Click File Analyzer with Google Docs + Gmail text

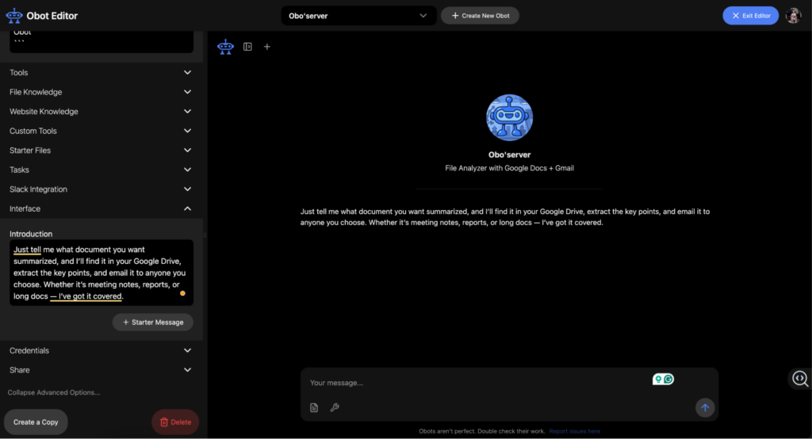pos(510,168)
